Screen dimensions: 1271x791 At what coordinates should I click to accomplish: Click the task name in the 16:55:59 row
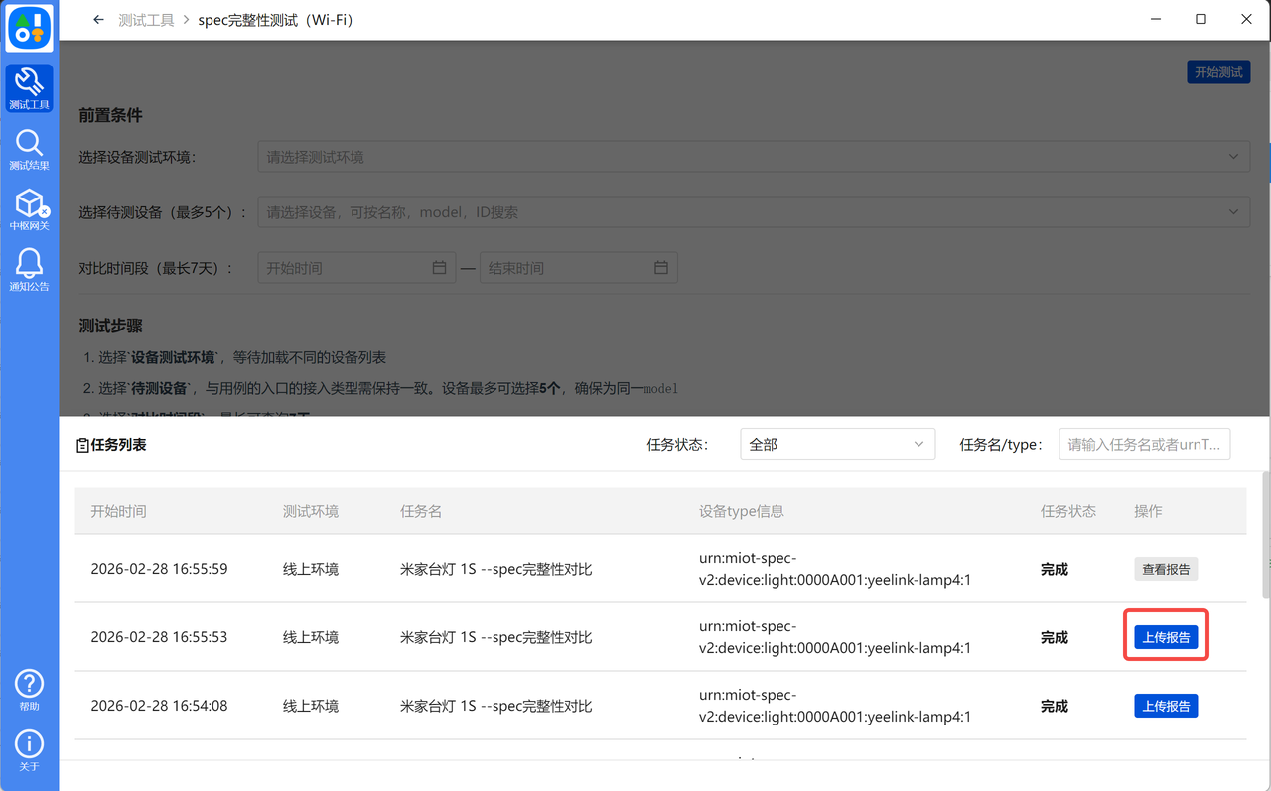pyautogui.click(x=496, y=569)
